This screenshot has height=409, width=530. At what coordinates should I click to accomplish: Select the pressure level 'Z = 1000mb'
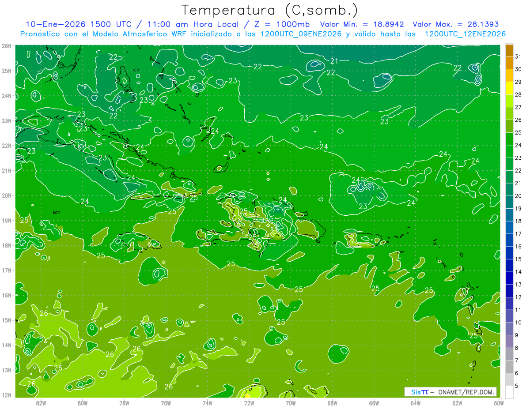click(x=280, y=24)
